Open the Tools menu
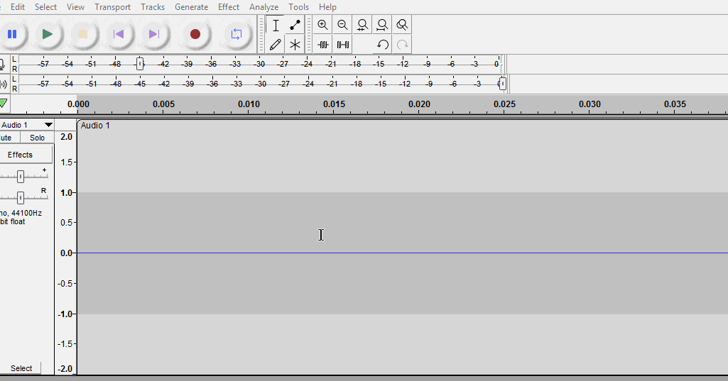Viewport: 728px width, 381px height. (x=298, y=7)
